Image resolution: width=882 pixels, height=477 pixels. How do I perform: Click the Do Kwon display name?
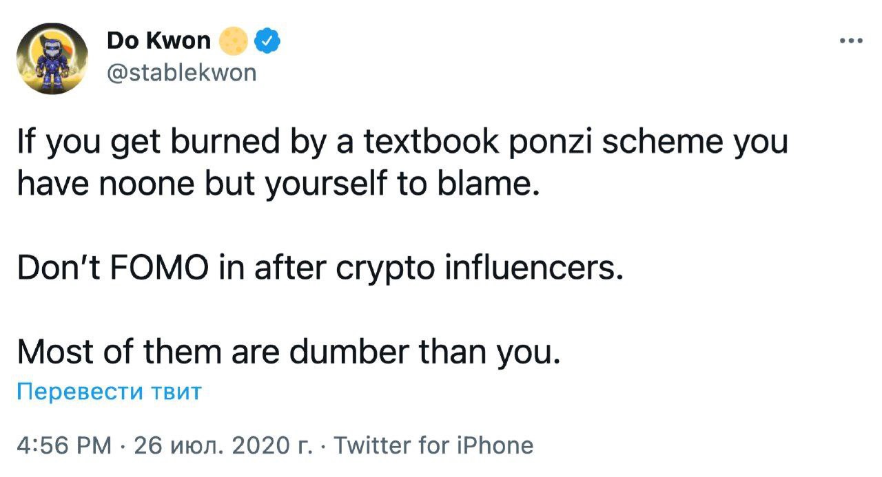coord(158,41)
